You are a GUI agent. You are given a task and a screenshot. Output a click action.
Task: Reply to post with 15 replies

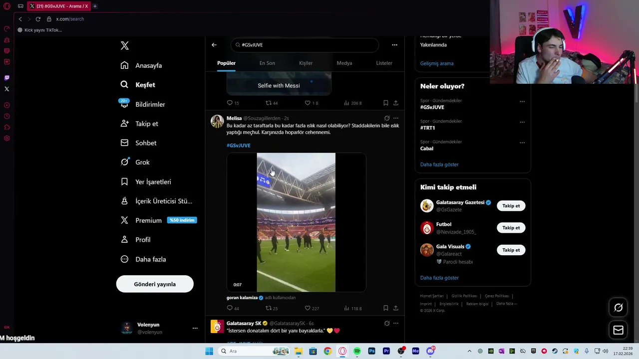pos(233,103)
